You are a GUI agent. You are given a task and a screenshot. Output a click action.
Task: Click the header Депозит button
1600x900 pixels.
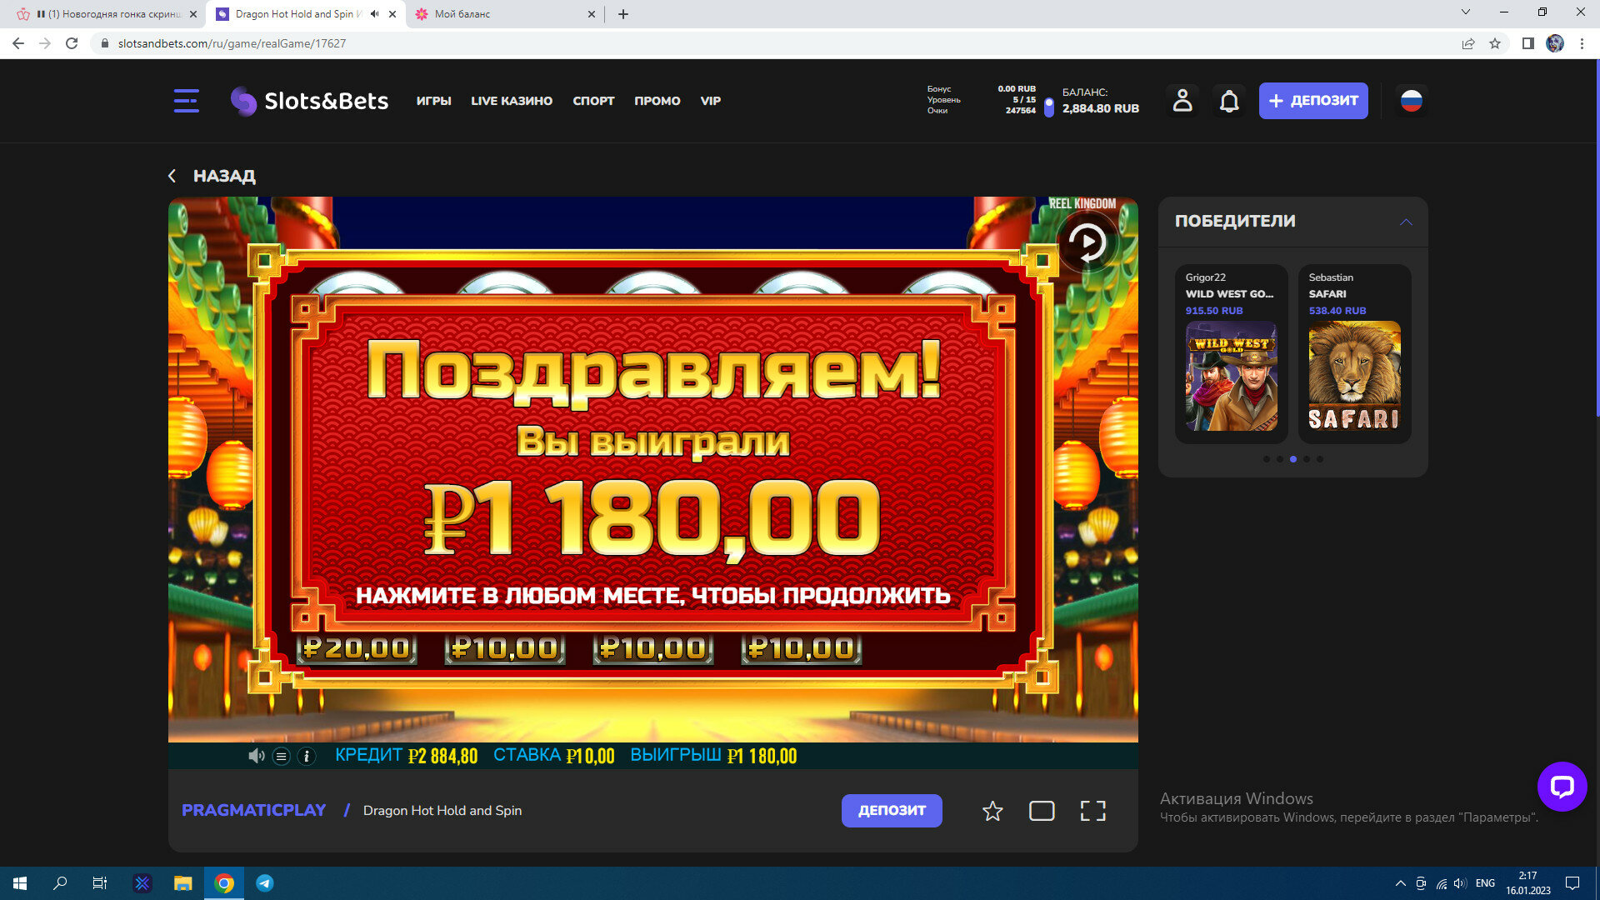1312,101
